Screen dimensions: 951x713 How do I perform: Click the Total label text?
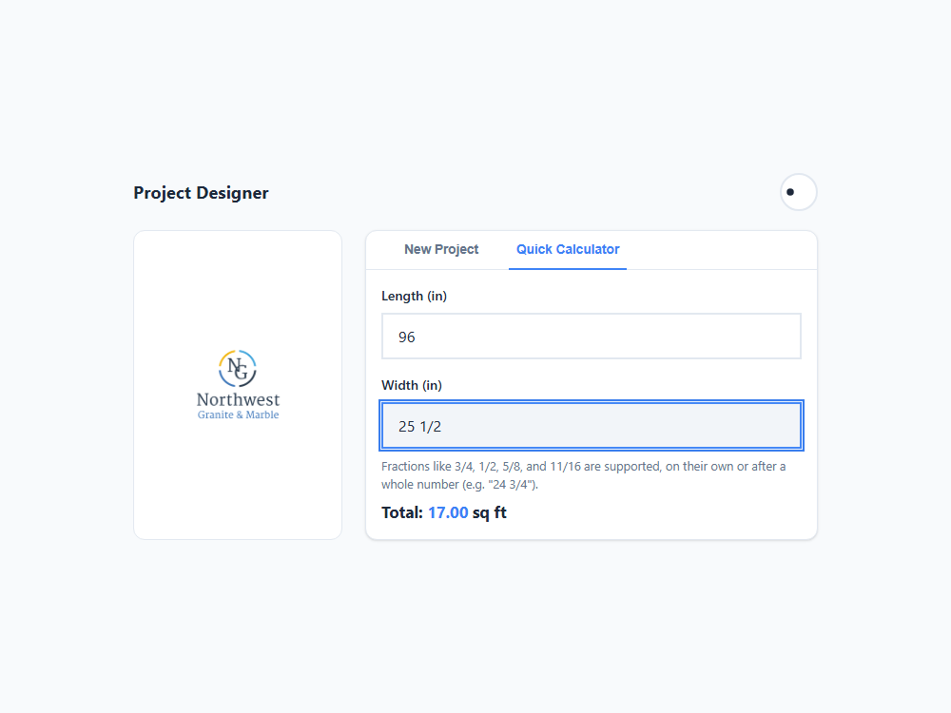tap(402, 513)
